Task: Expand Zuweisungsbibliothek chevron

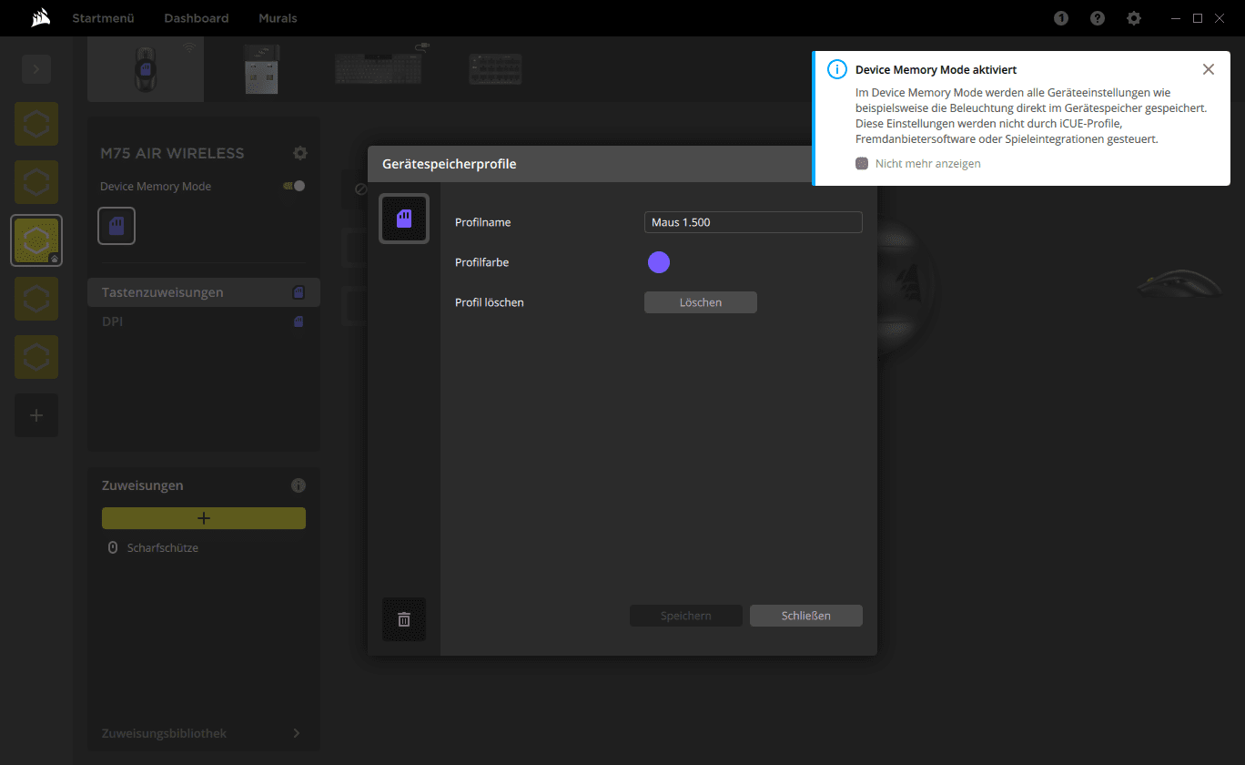Action: (x=297, y=733)
